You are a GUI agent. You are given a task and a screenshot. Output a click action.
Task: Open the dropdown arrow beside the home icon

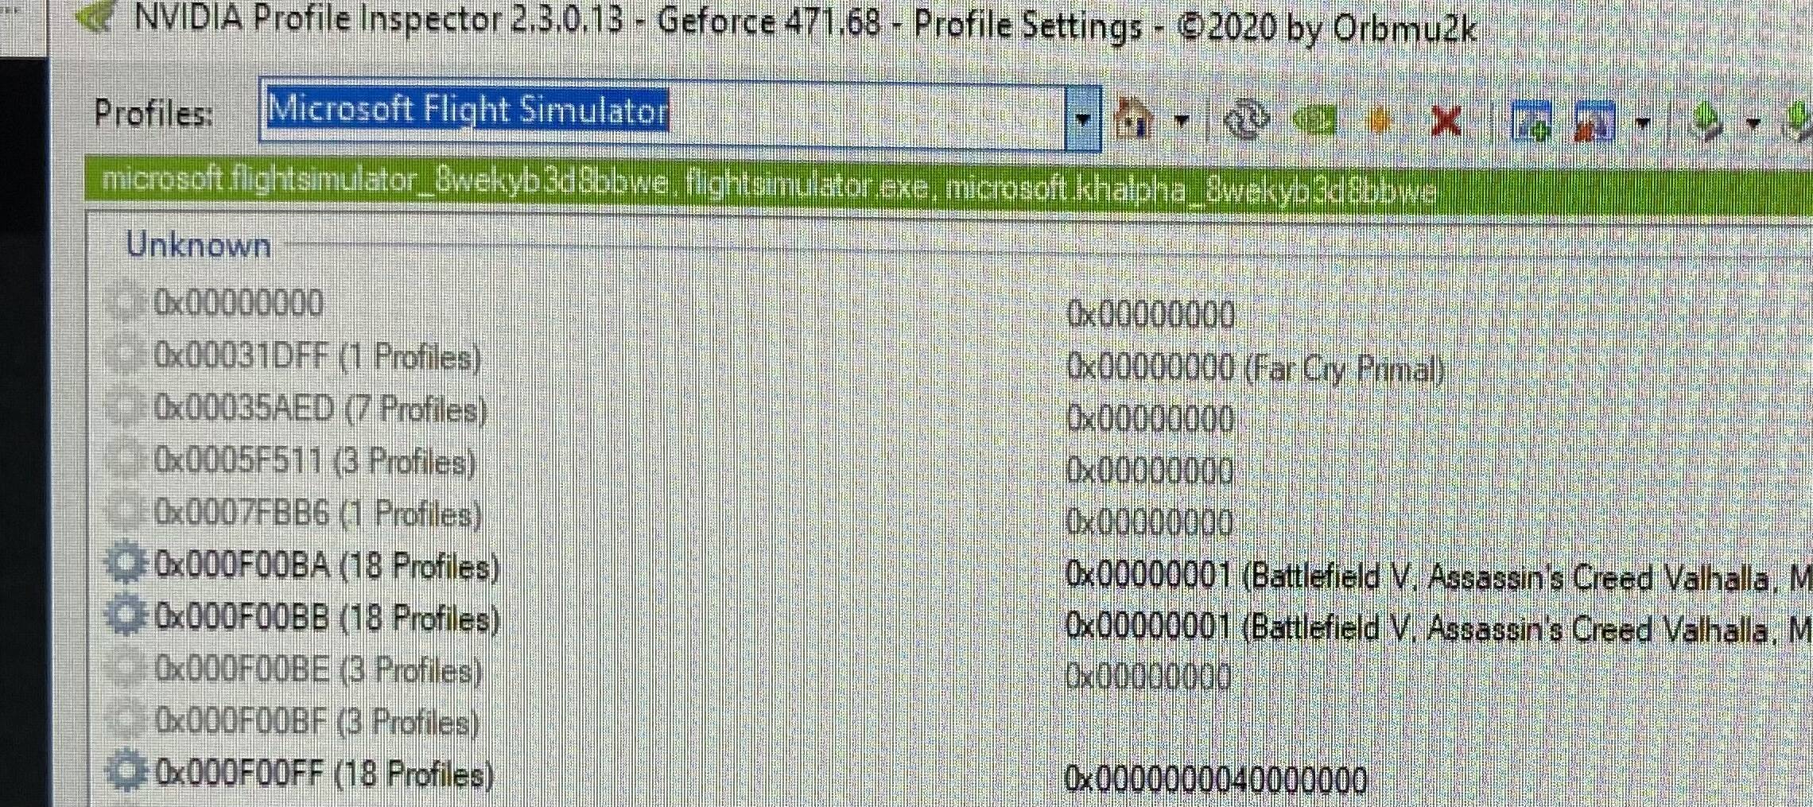pos(1182,121)
